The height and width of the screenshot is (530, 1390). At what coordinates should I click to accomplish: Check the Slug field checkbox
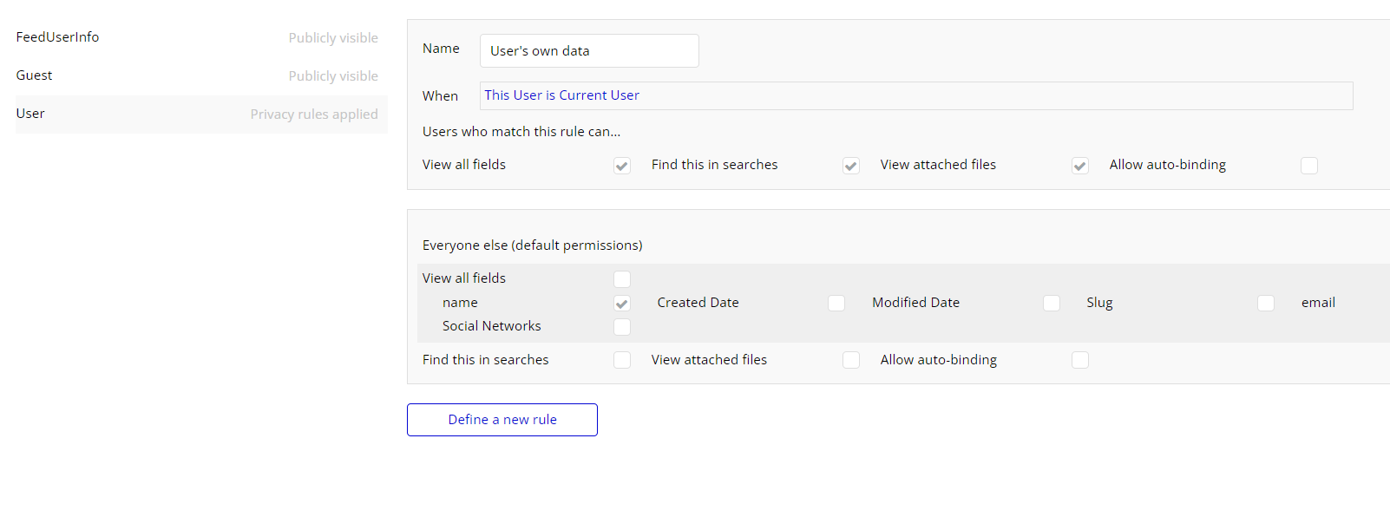coord(1266,304)
